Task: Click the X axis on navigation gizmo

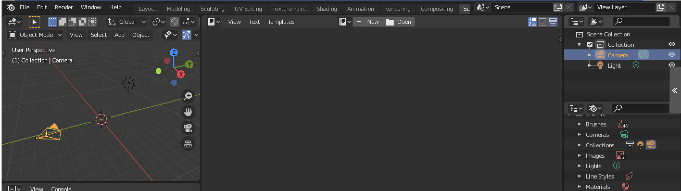Action: pyautogui.click(x=181, y=74)
